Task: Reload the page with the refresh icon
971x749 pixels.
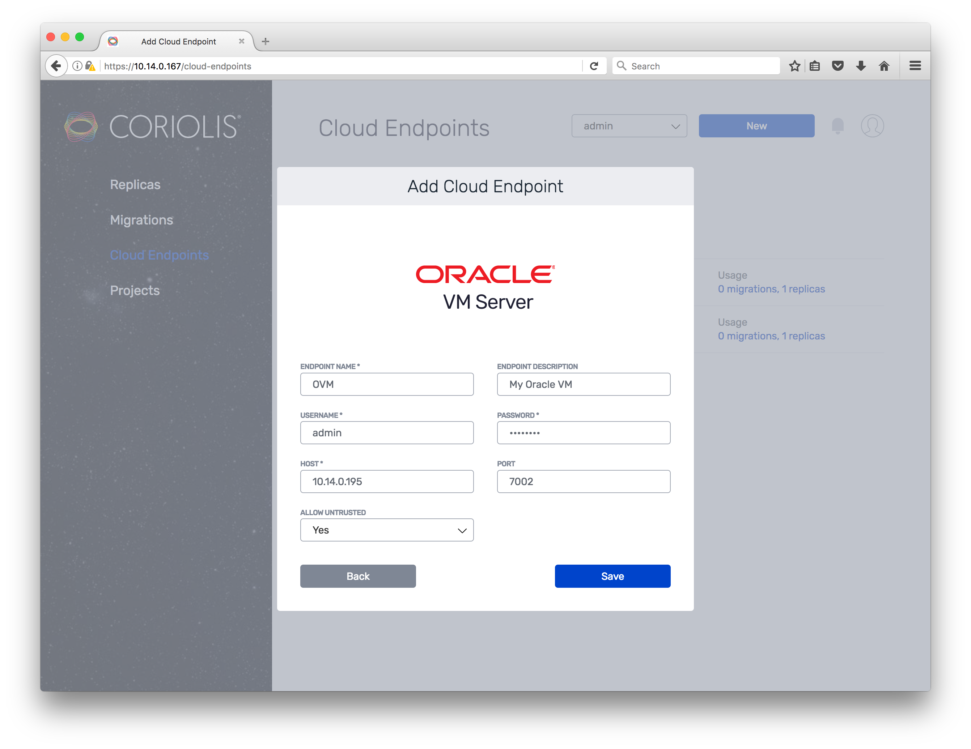Action: (594, 66)
